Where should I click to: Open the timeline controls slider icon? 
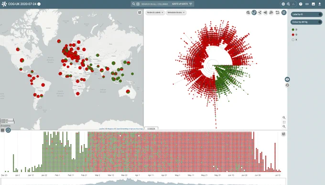[x=283, y=134]
